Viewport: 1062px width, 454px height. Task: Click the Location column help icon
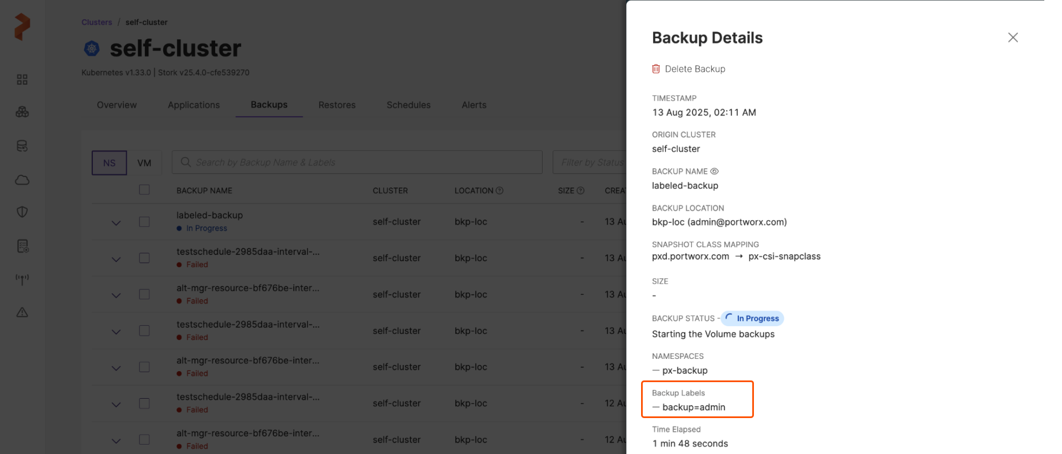coord(499,191)
